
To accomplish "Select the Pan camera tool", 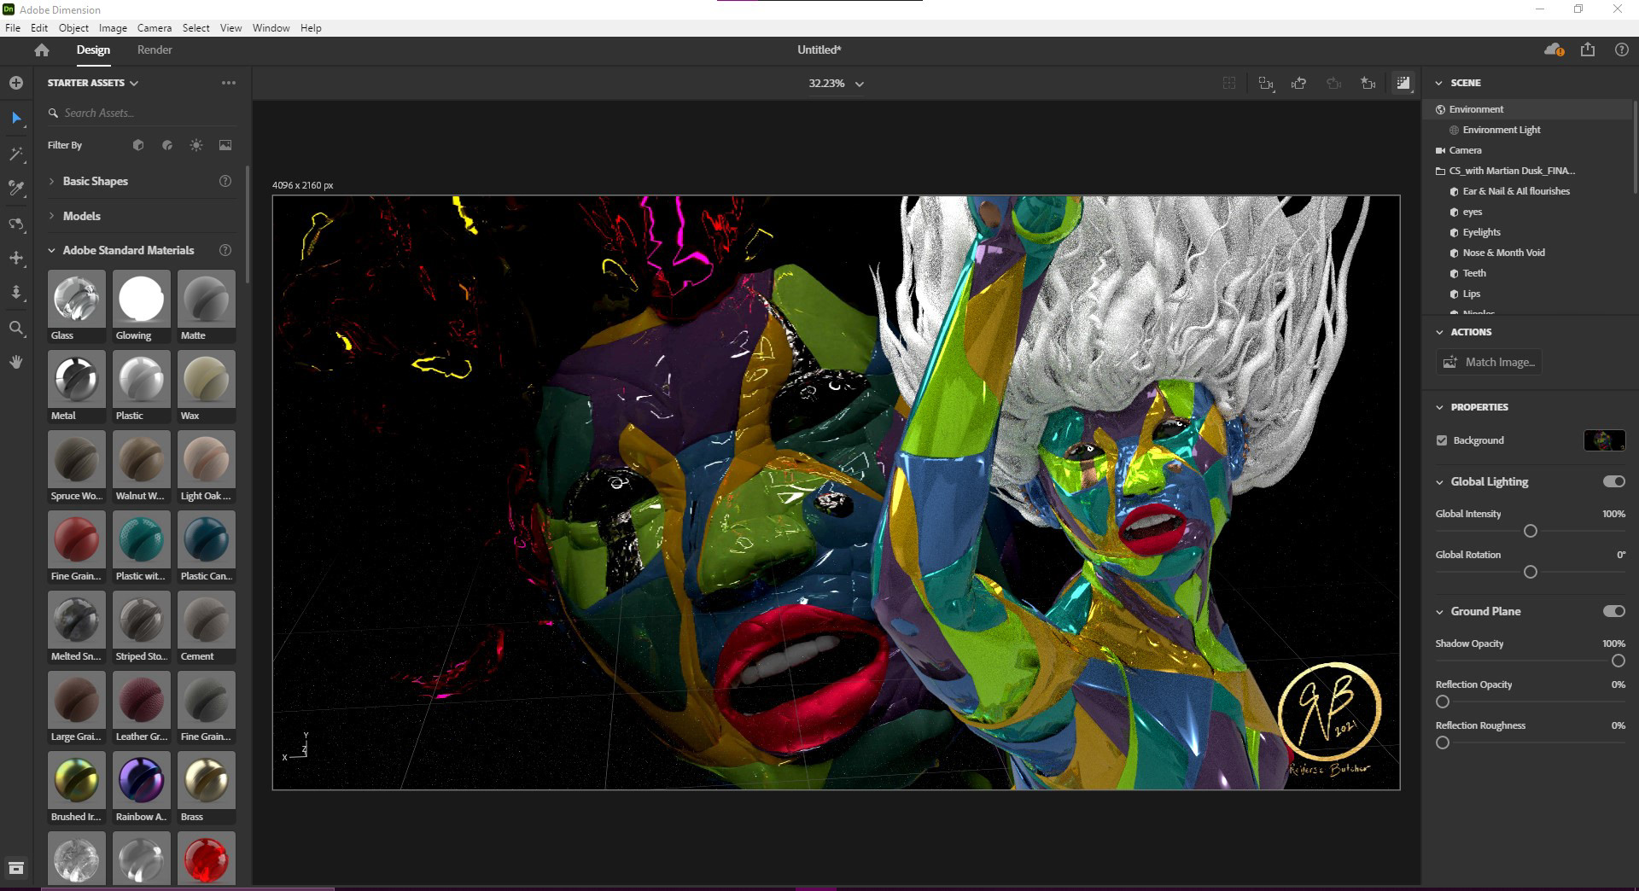I will (x=16, y=258).
